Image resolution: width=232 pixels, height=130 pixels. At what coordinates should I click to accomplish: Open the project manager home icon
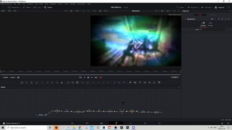coord(222,123)
